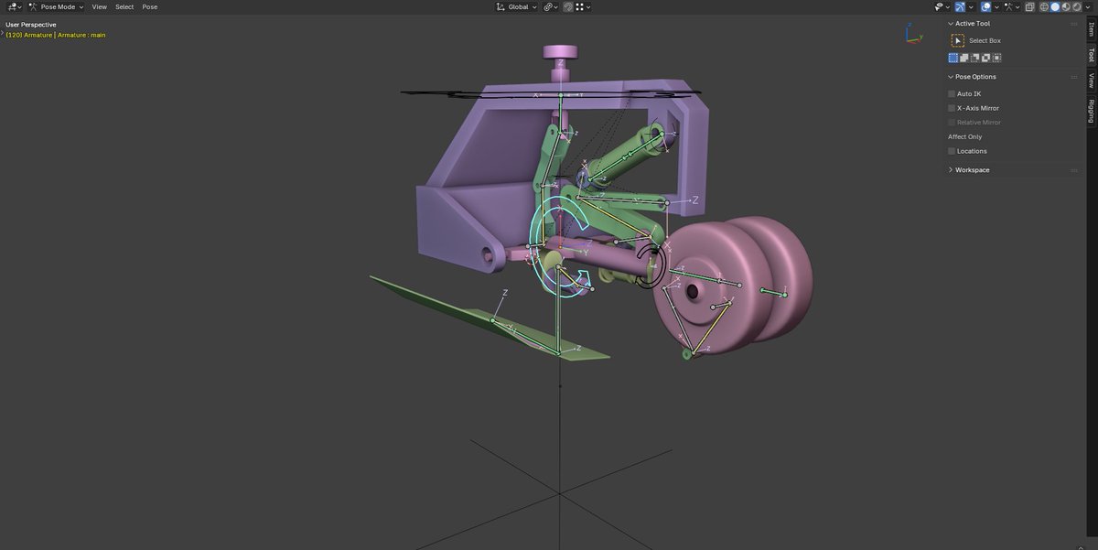Open the Pose Mode dropdown

pyautogui.click(x=55, y=6)
